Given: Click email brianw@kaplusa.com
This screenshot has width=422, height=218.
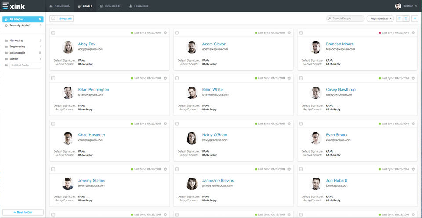Looking at the screenshot, I should click(x=215, y=95).
